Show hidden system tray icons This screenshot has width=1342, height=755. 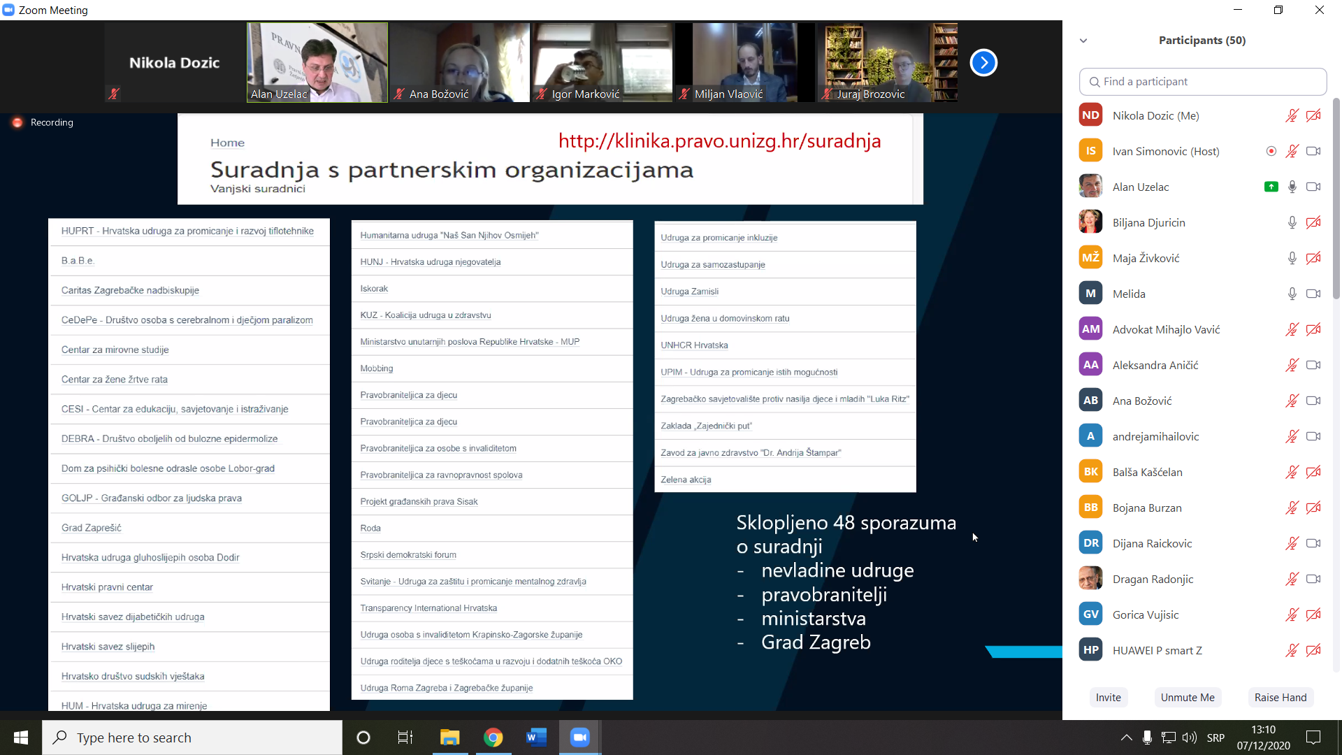click(1127, 738)
